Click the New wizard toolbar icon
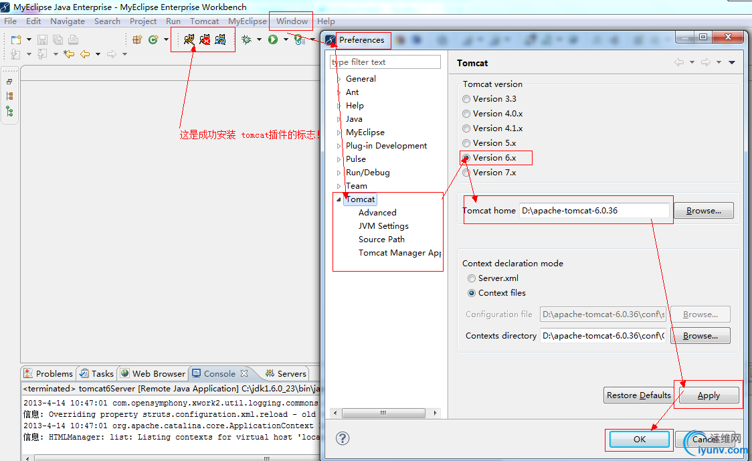Viewport: 752px width, 461px height. [16, 39]
